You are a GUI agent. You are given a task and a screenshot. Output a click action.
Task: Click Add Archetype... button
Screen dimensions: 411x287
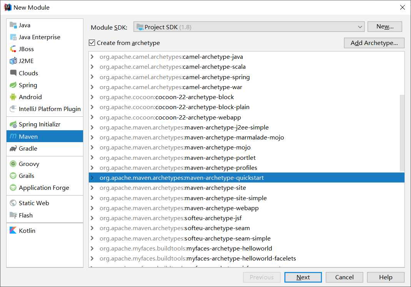[374, 43]
